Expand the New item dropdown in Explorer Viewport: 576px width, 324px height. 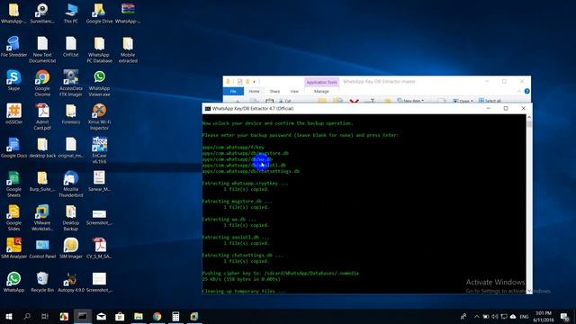[410, 101]
